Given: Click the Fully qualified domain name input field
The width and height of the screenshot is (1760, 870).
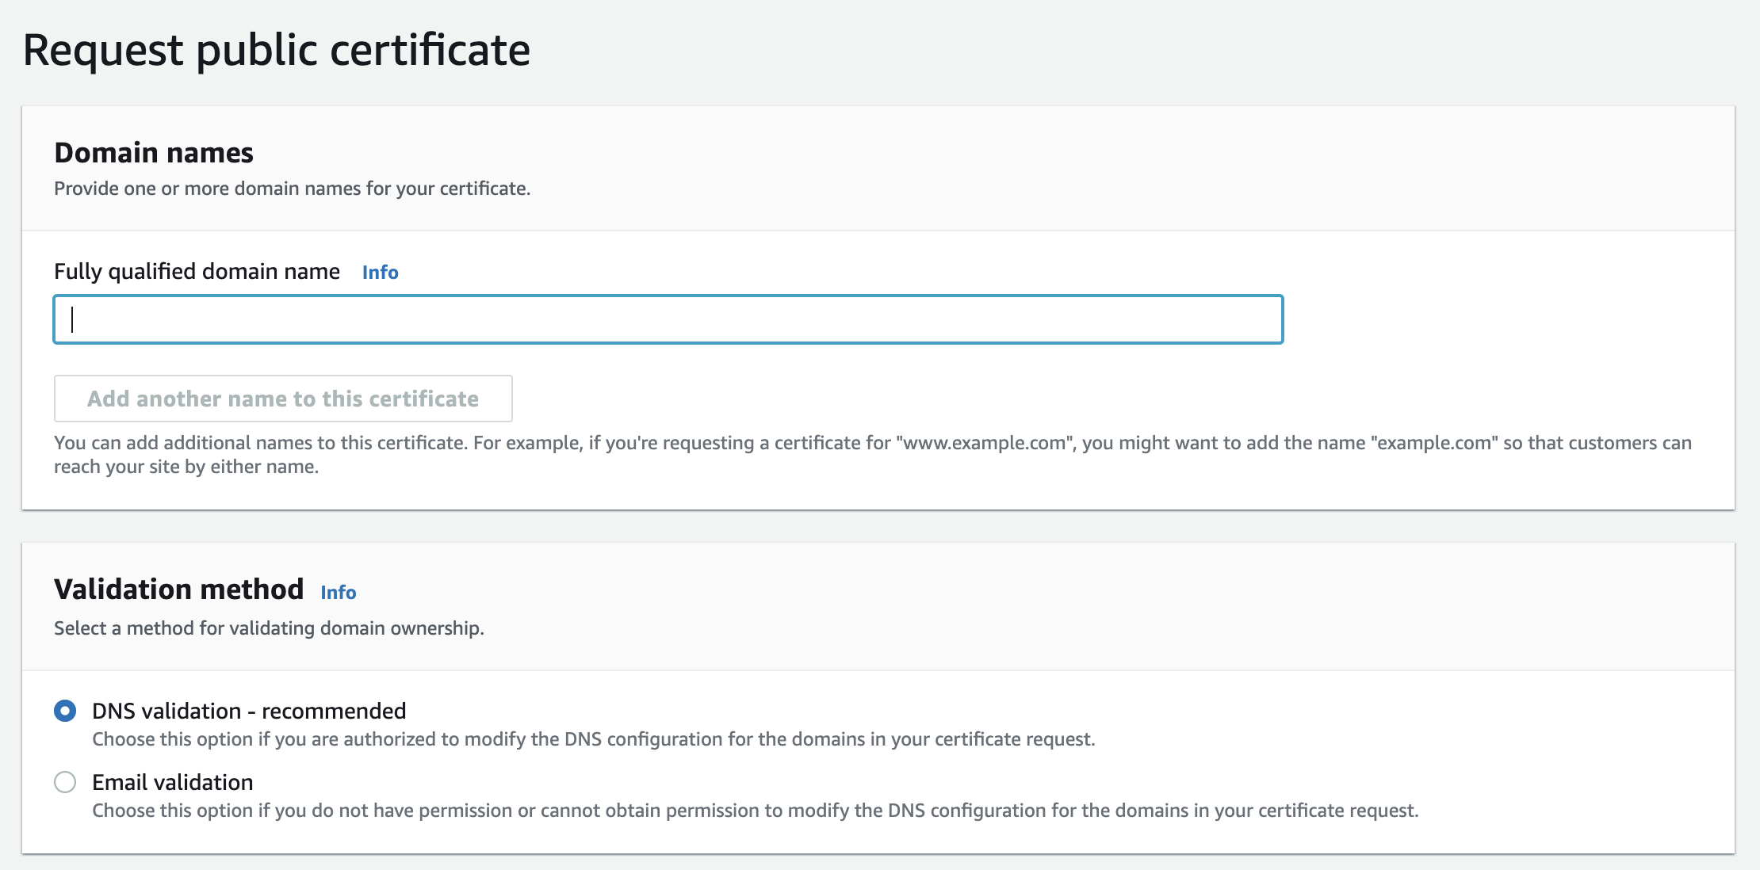Looking at the screenshot, I should [668, 319].
